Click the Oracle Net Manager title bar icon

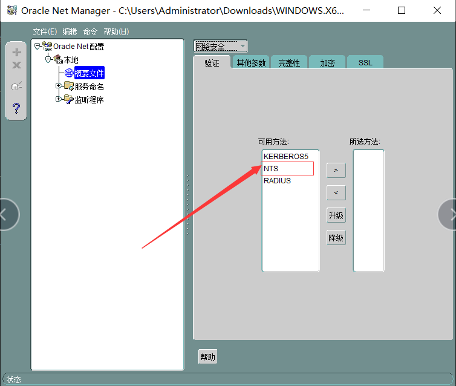[12, 10]
